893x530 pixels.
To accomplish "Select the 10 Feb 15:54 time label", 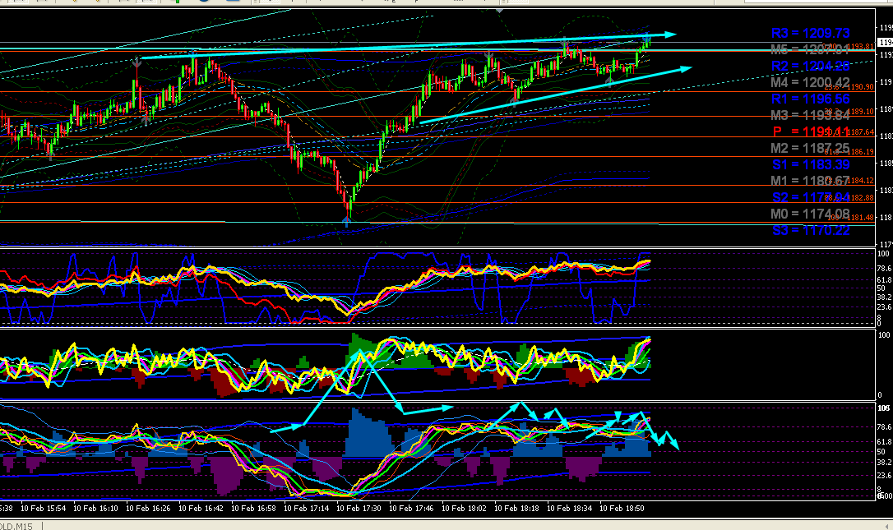I will [x=44, y=509].
